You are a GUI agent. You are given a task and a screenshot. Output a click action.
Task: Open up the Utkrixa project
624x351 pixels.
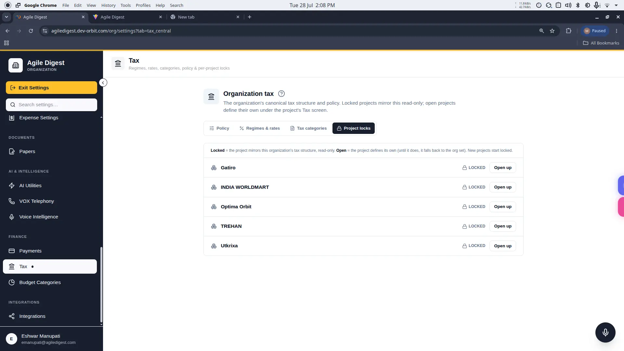(x=503, y=246)
